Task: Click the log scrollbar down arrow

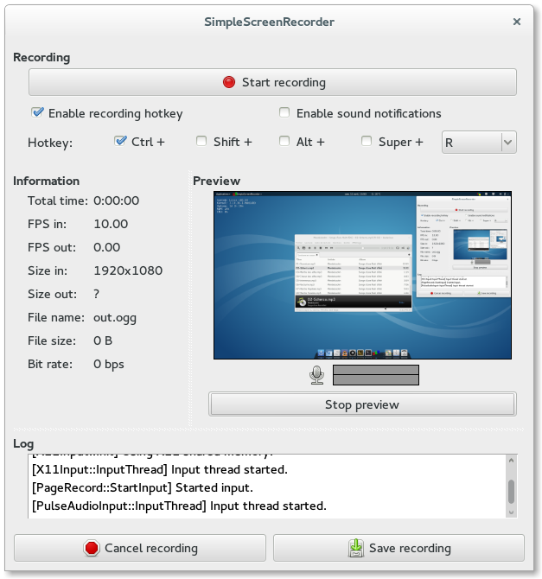Action: pos(511,512)
